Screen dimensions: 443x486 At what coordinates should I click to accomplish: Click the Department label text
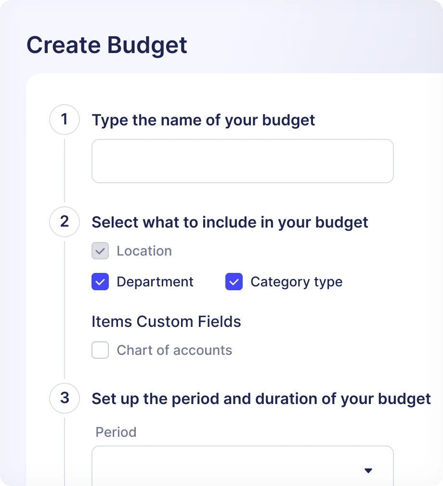tap(155, 282)
